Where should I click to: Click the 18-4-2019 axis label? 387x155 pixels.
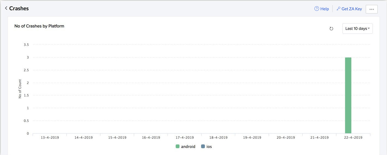click(218, 137)
